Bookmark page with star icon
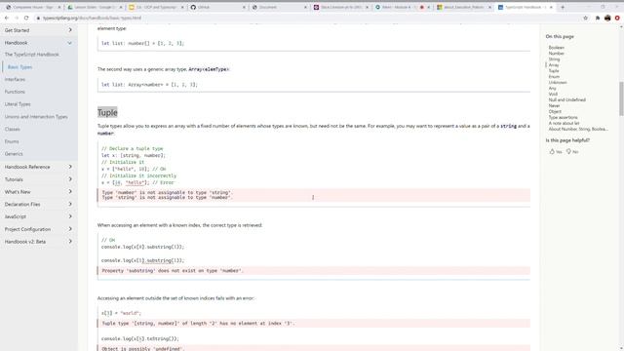624x351 pixels. coord(585,18)
